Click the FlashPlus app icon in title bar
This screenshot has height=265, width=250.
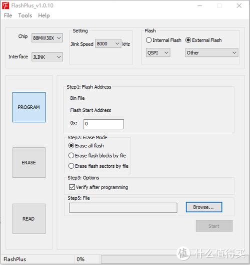click(x=5, y=5)
